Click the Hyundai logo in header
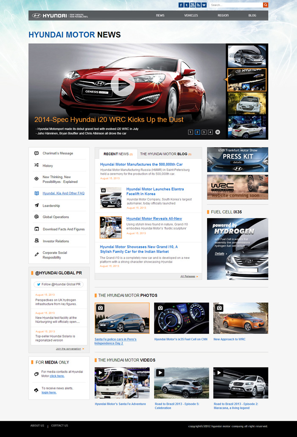 click(x=49, y=16)
